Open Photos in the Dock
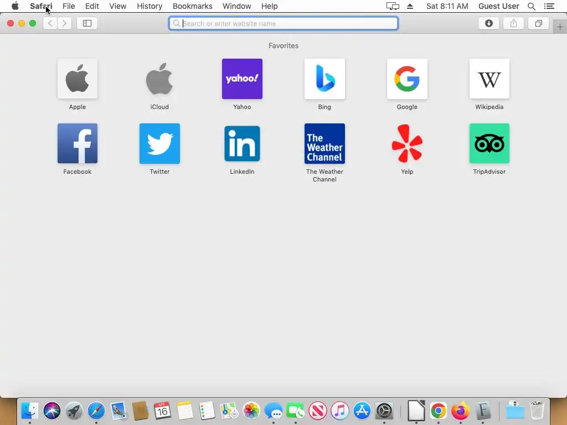 coord(251,411)
